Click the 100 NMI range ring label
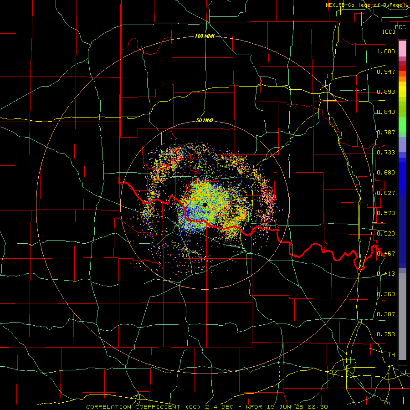The height and width of the screenshot is (410, 410). [x=205, y=36]
